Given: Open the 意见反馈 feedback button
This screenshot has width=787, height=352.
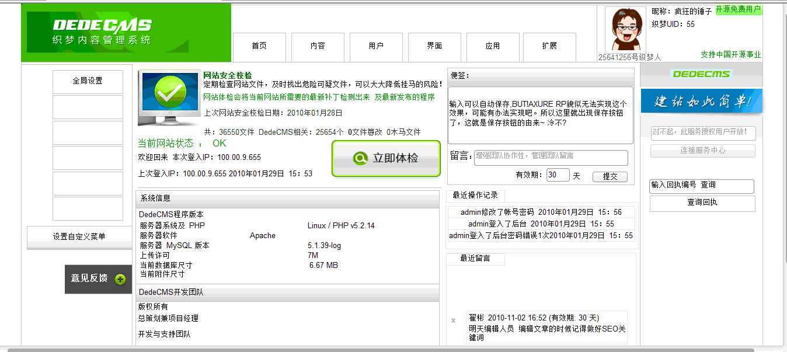Looking at the screenshot, I should pyautogui.click(x=98, y=279).
